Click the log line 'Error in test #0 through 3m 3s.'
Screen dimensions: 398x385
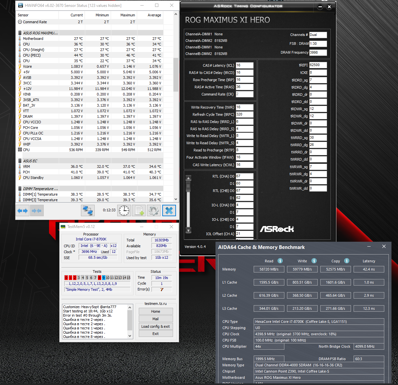click(88, 315)
